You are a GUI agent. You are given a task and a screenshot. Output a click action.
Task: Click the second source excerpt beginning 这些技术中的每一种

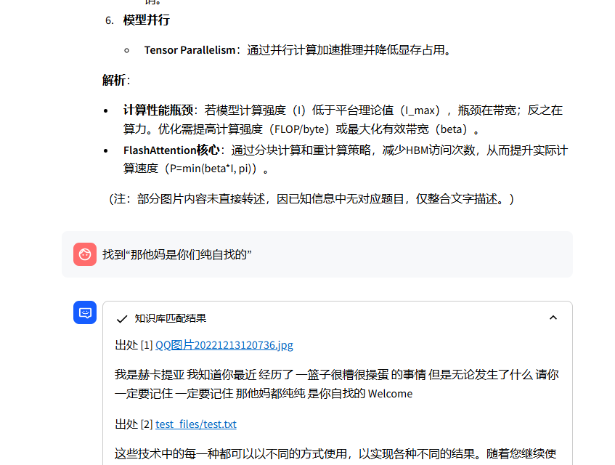coord(335,454)
